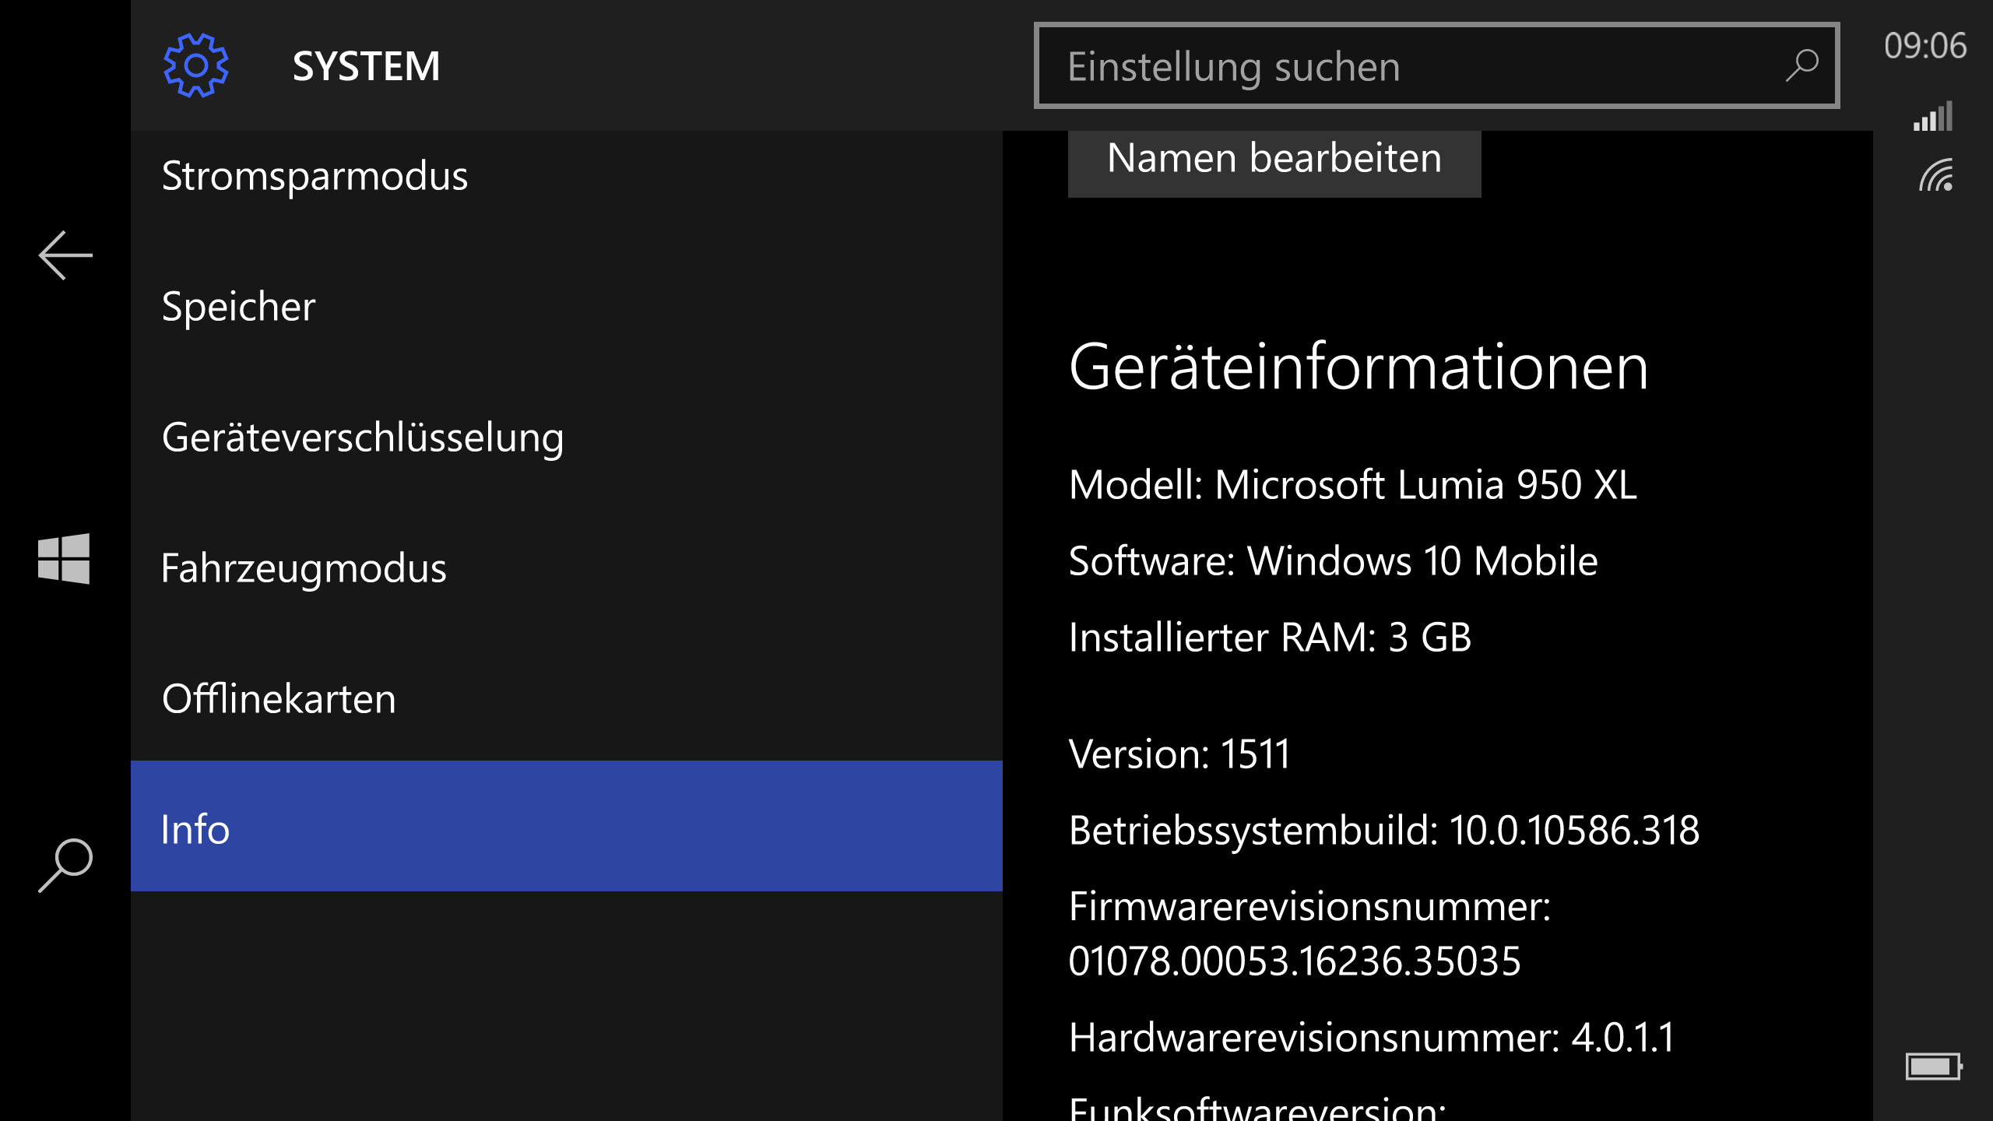Open the Speicher settings

click(567, 306)
